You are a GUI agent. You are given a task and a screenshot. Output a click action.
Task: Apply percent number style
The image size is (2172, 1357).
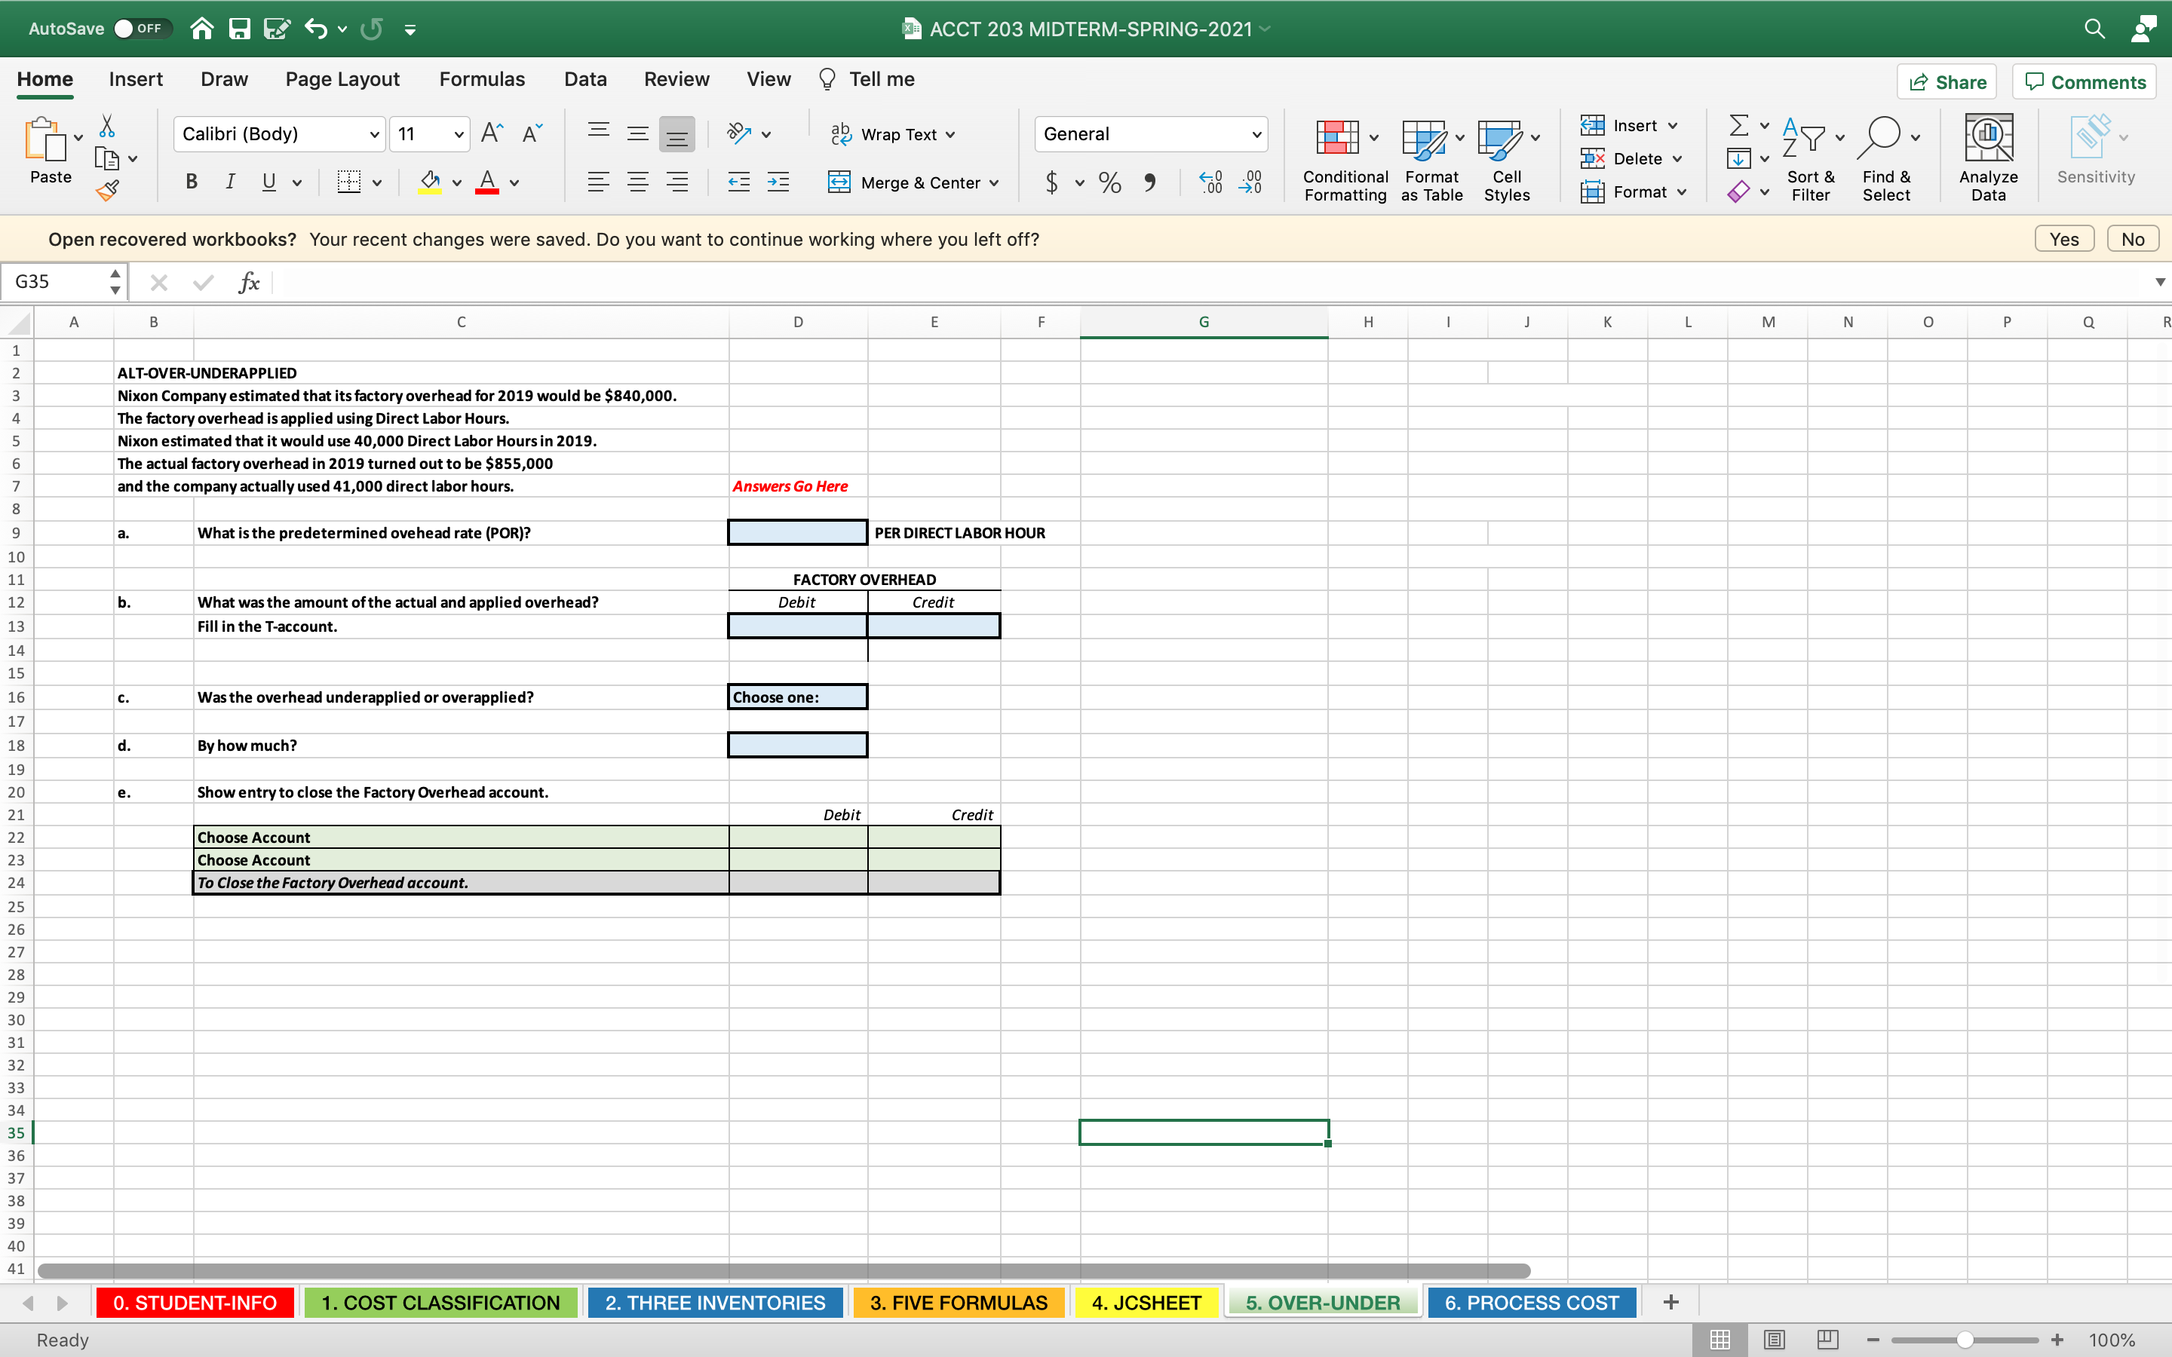1109,182
